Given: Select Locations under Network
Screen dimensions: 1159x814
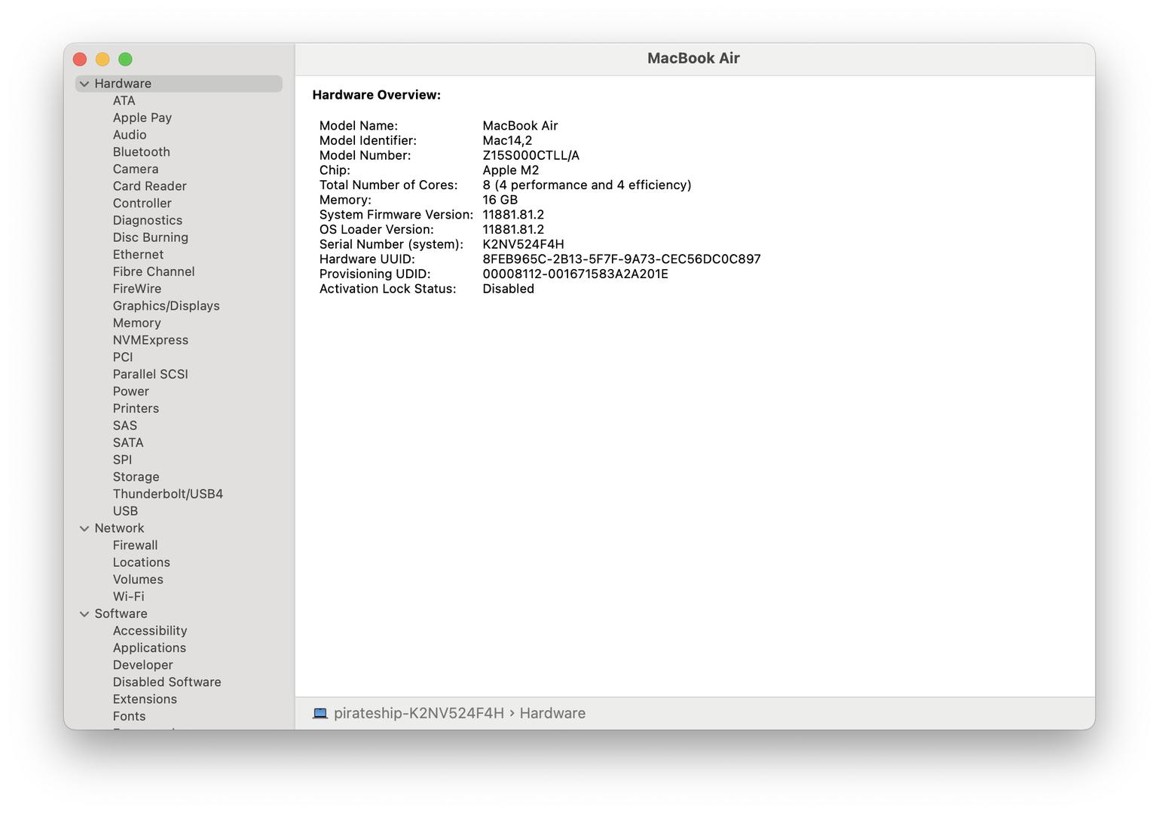Looking at the screenshot, I should coord(142,562).
